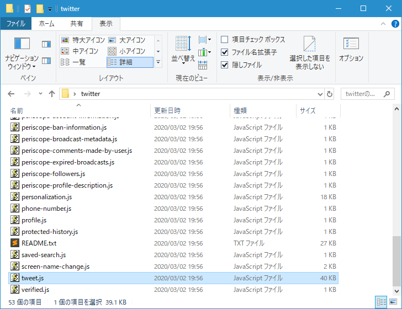Toggle the preview pane icon
Viewport: 402px width, 309px height.
pyautogui.click(x=46, y=44)
